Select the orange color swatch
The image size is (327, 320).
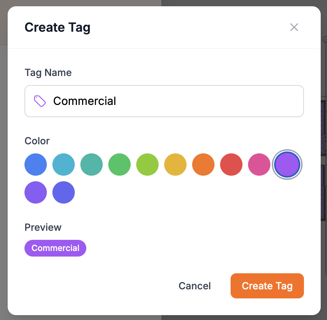pyautogui.click(x=203, y=164)
